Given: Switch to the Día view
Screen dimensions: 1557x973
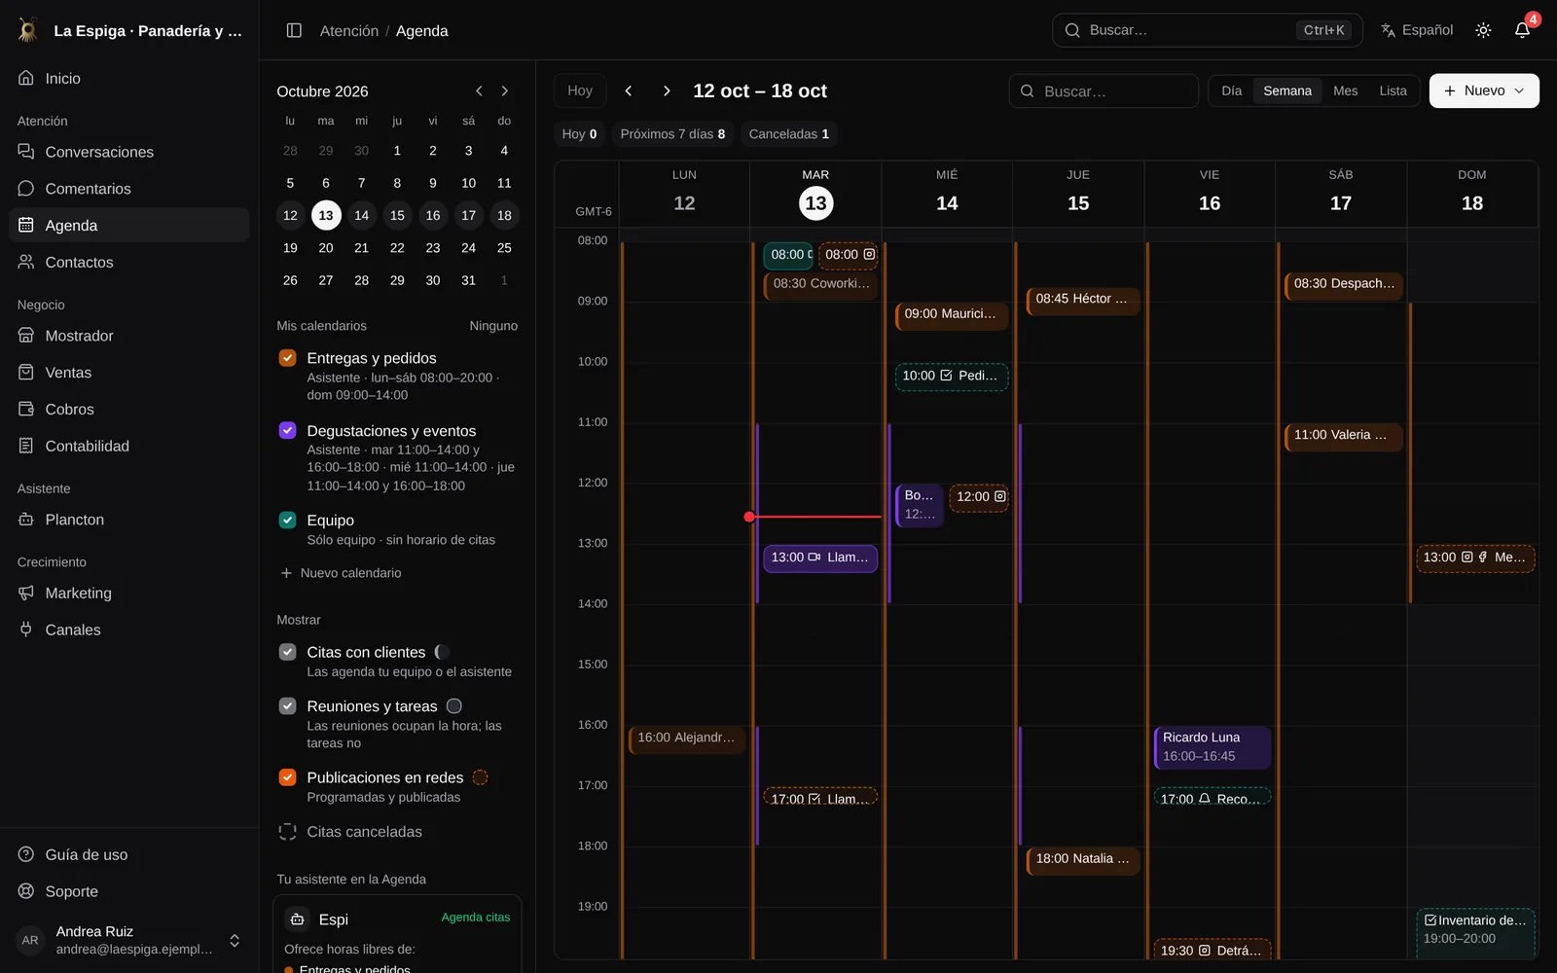Looking at the screenshot, I should (1232, 90).
